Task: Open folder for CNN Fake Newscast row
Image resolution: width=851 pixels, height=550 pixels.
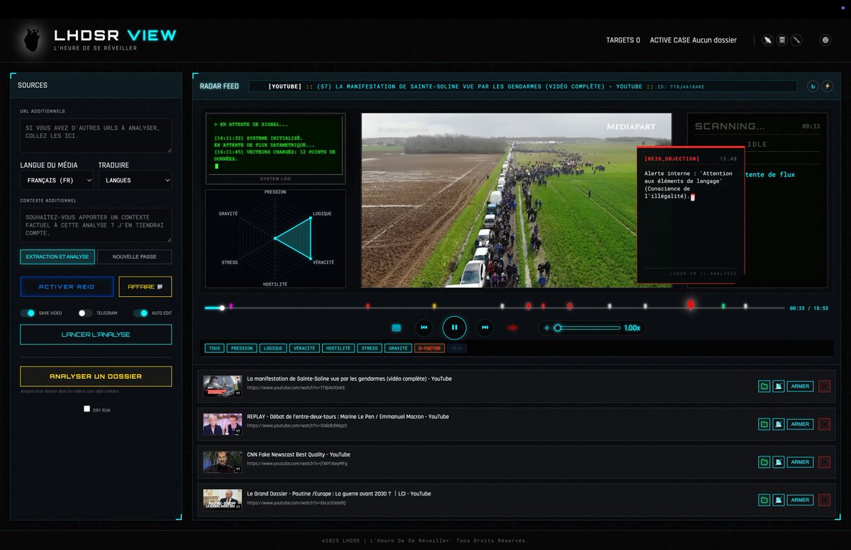Action: 764,462
